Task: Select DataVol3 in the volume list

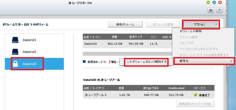Action: [x=34, y=64]
